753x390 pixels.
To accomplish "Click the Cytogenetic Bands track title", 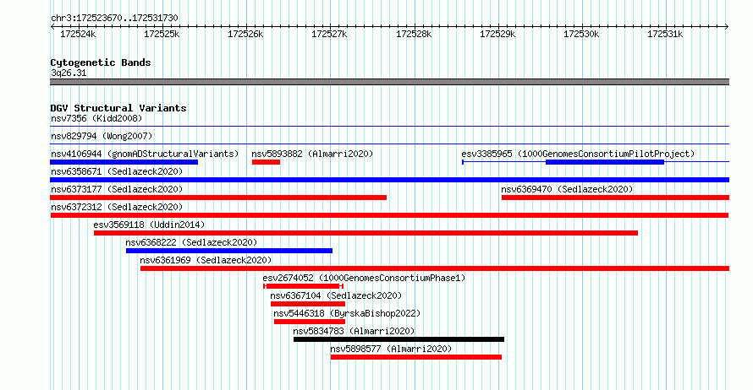I will click(101, 62).
